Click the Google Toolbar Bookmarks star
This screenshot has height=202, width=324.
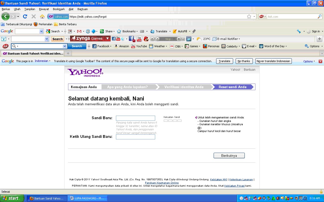point(119,31)
